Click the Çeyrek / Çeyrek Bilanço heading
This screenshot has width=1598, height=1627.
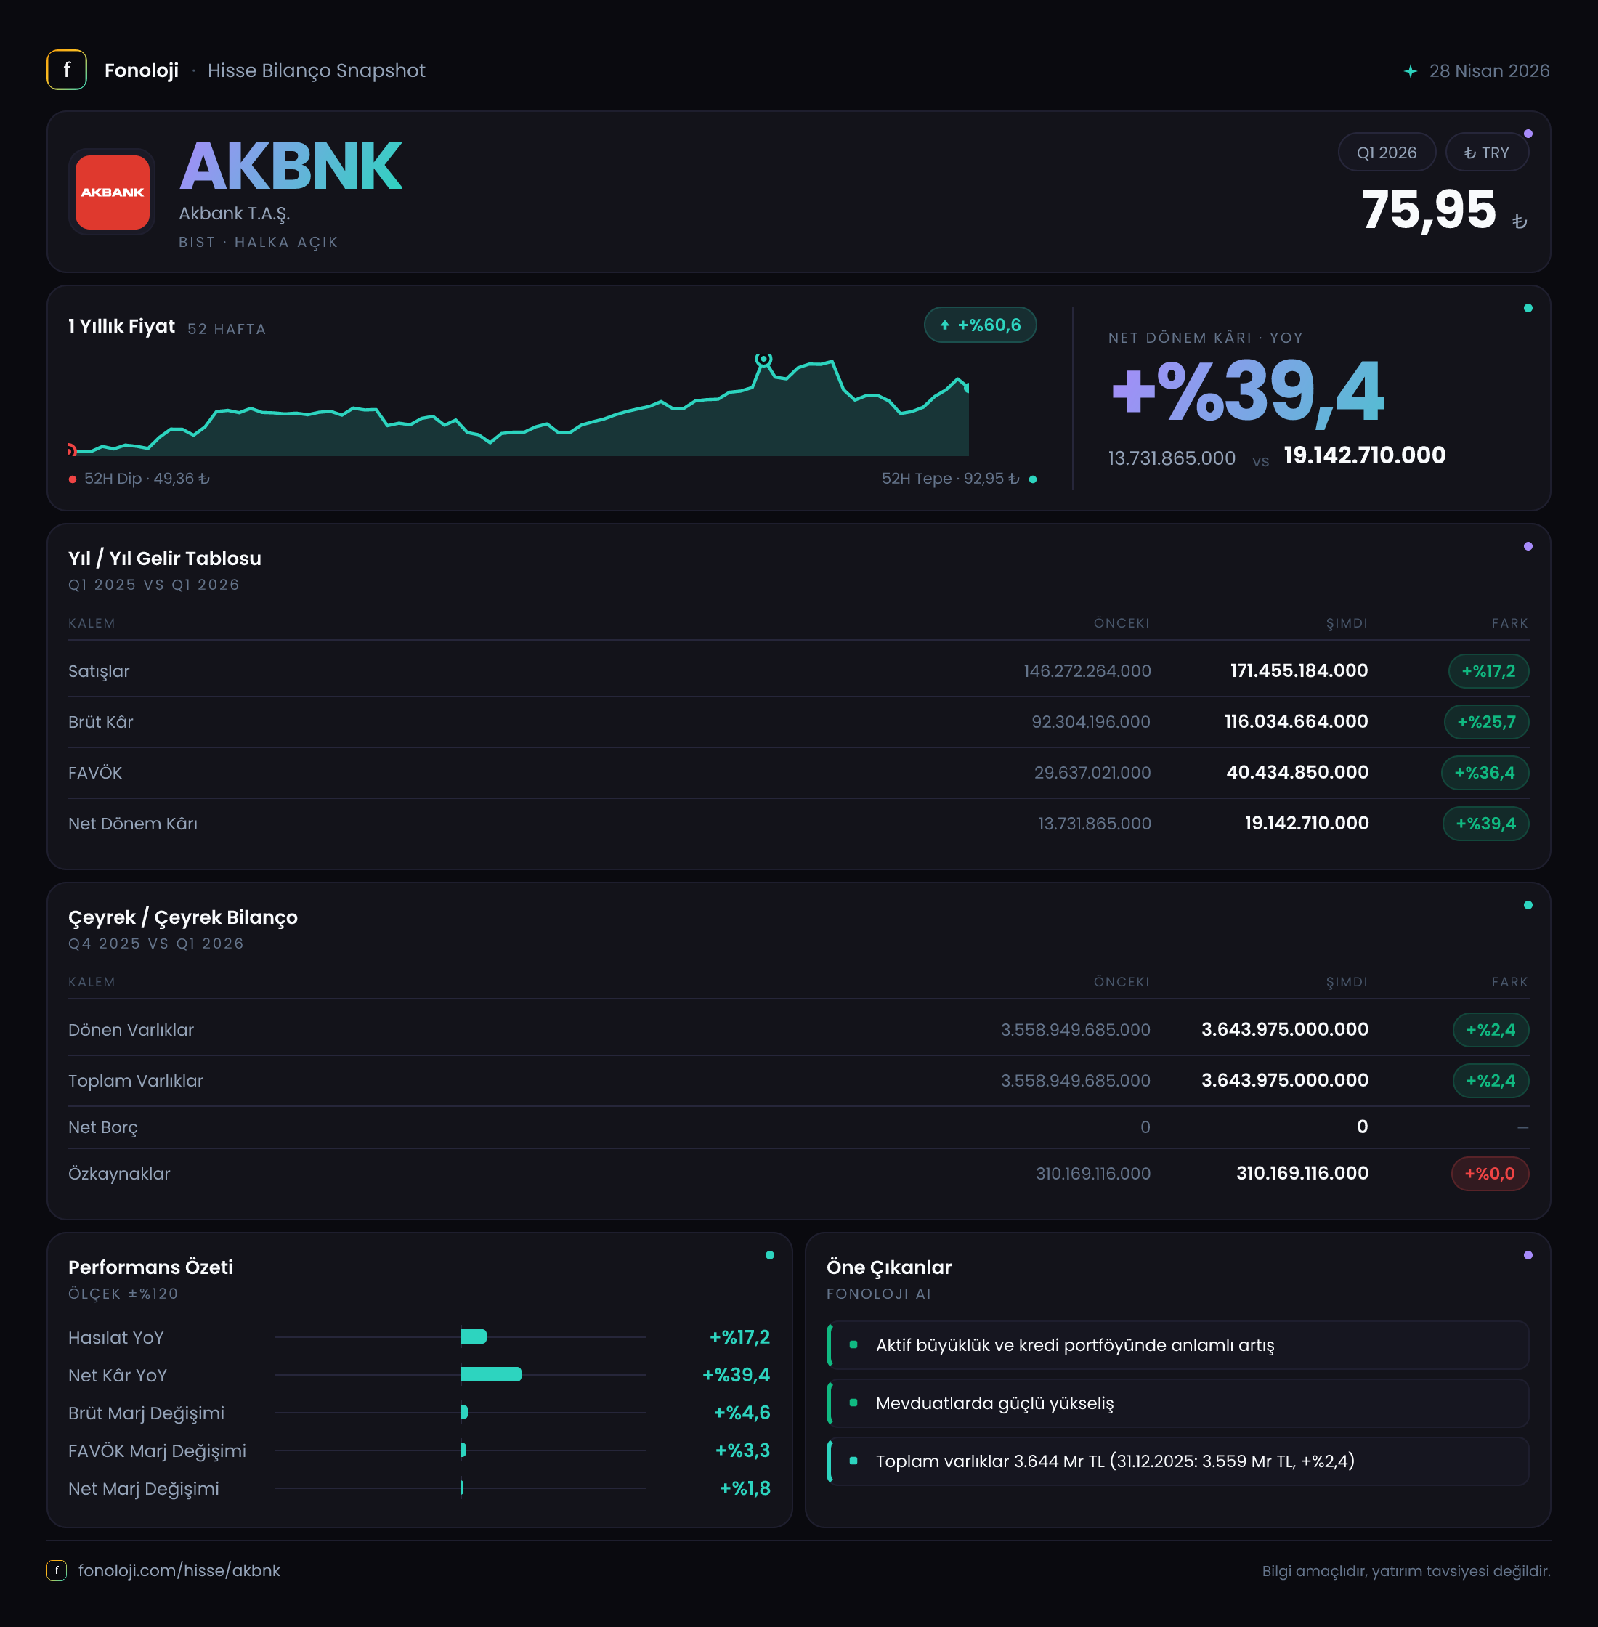coord(183,917)
